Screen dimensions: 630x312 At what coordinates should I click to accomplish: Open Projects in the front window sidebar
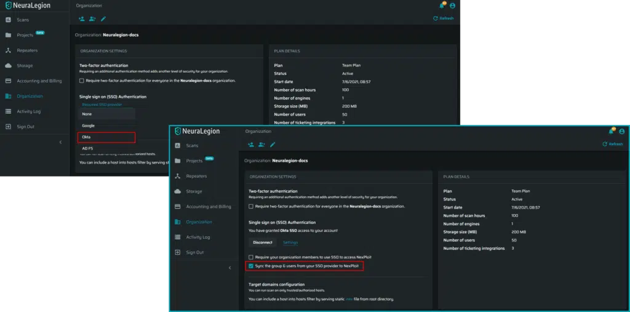click(194, 161)
